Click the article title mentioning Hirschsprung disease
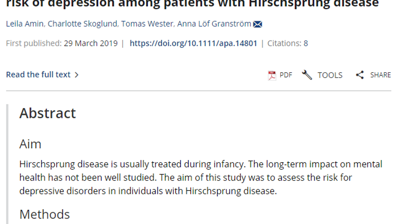The width and height of the screenshot is (398, 224). 192,4
